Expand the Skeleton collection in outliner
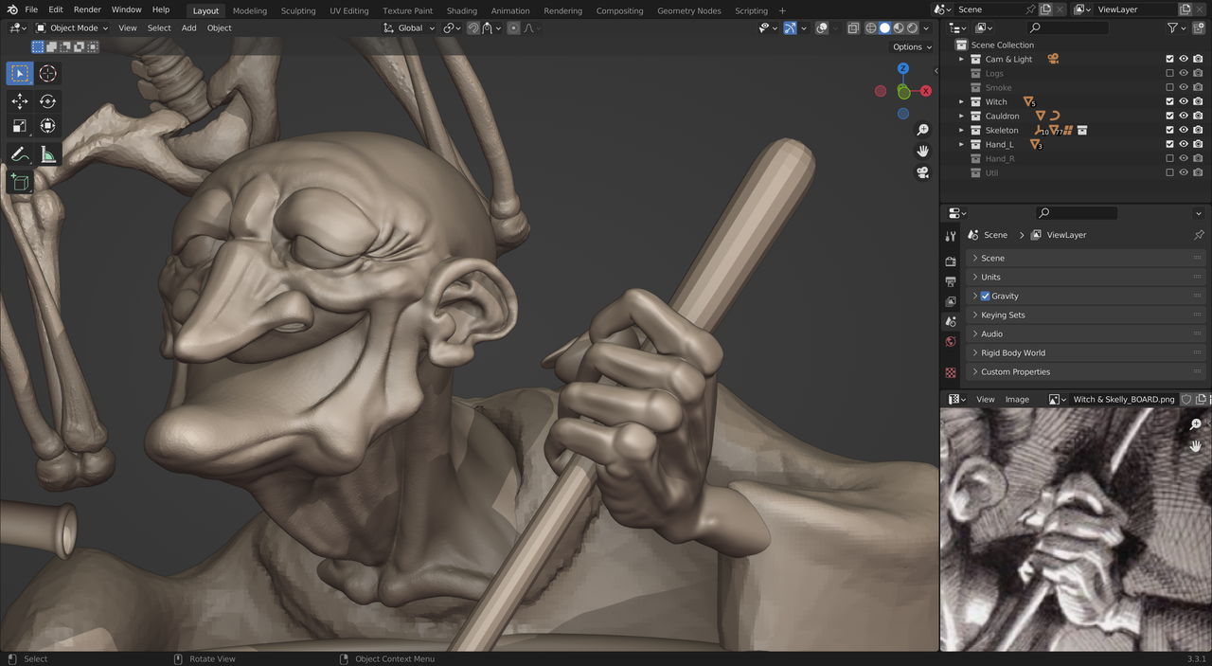This screenshot has width=1212, height=666. [961, 131]
